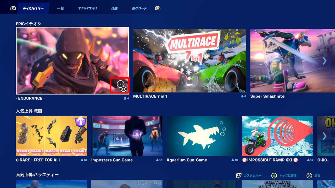
Task: Click the player count icon beside Aquarium Gun-Game
Action: tap(233, 160)
